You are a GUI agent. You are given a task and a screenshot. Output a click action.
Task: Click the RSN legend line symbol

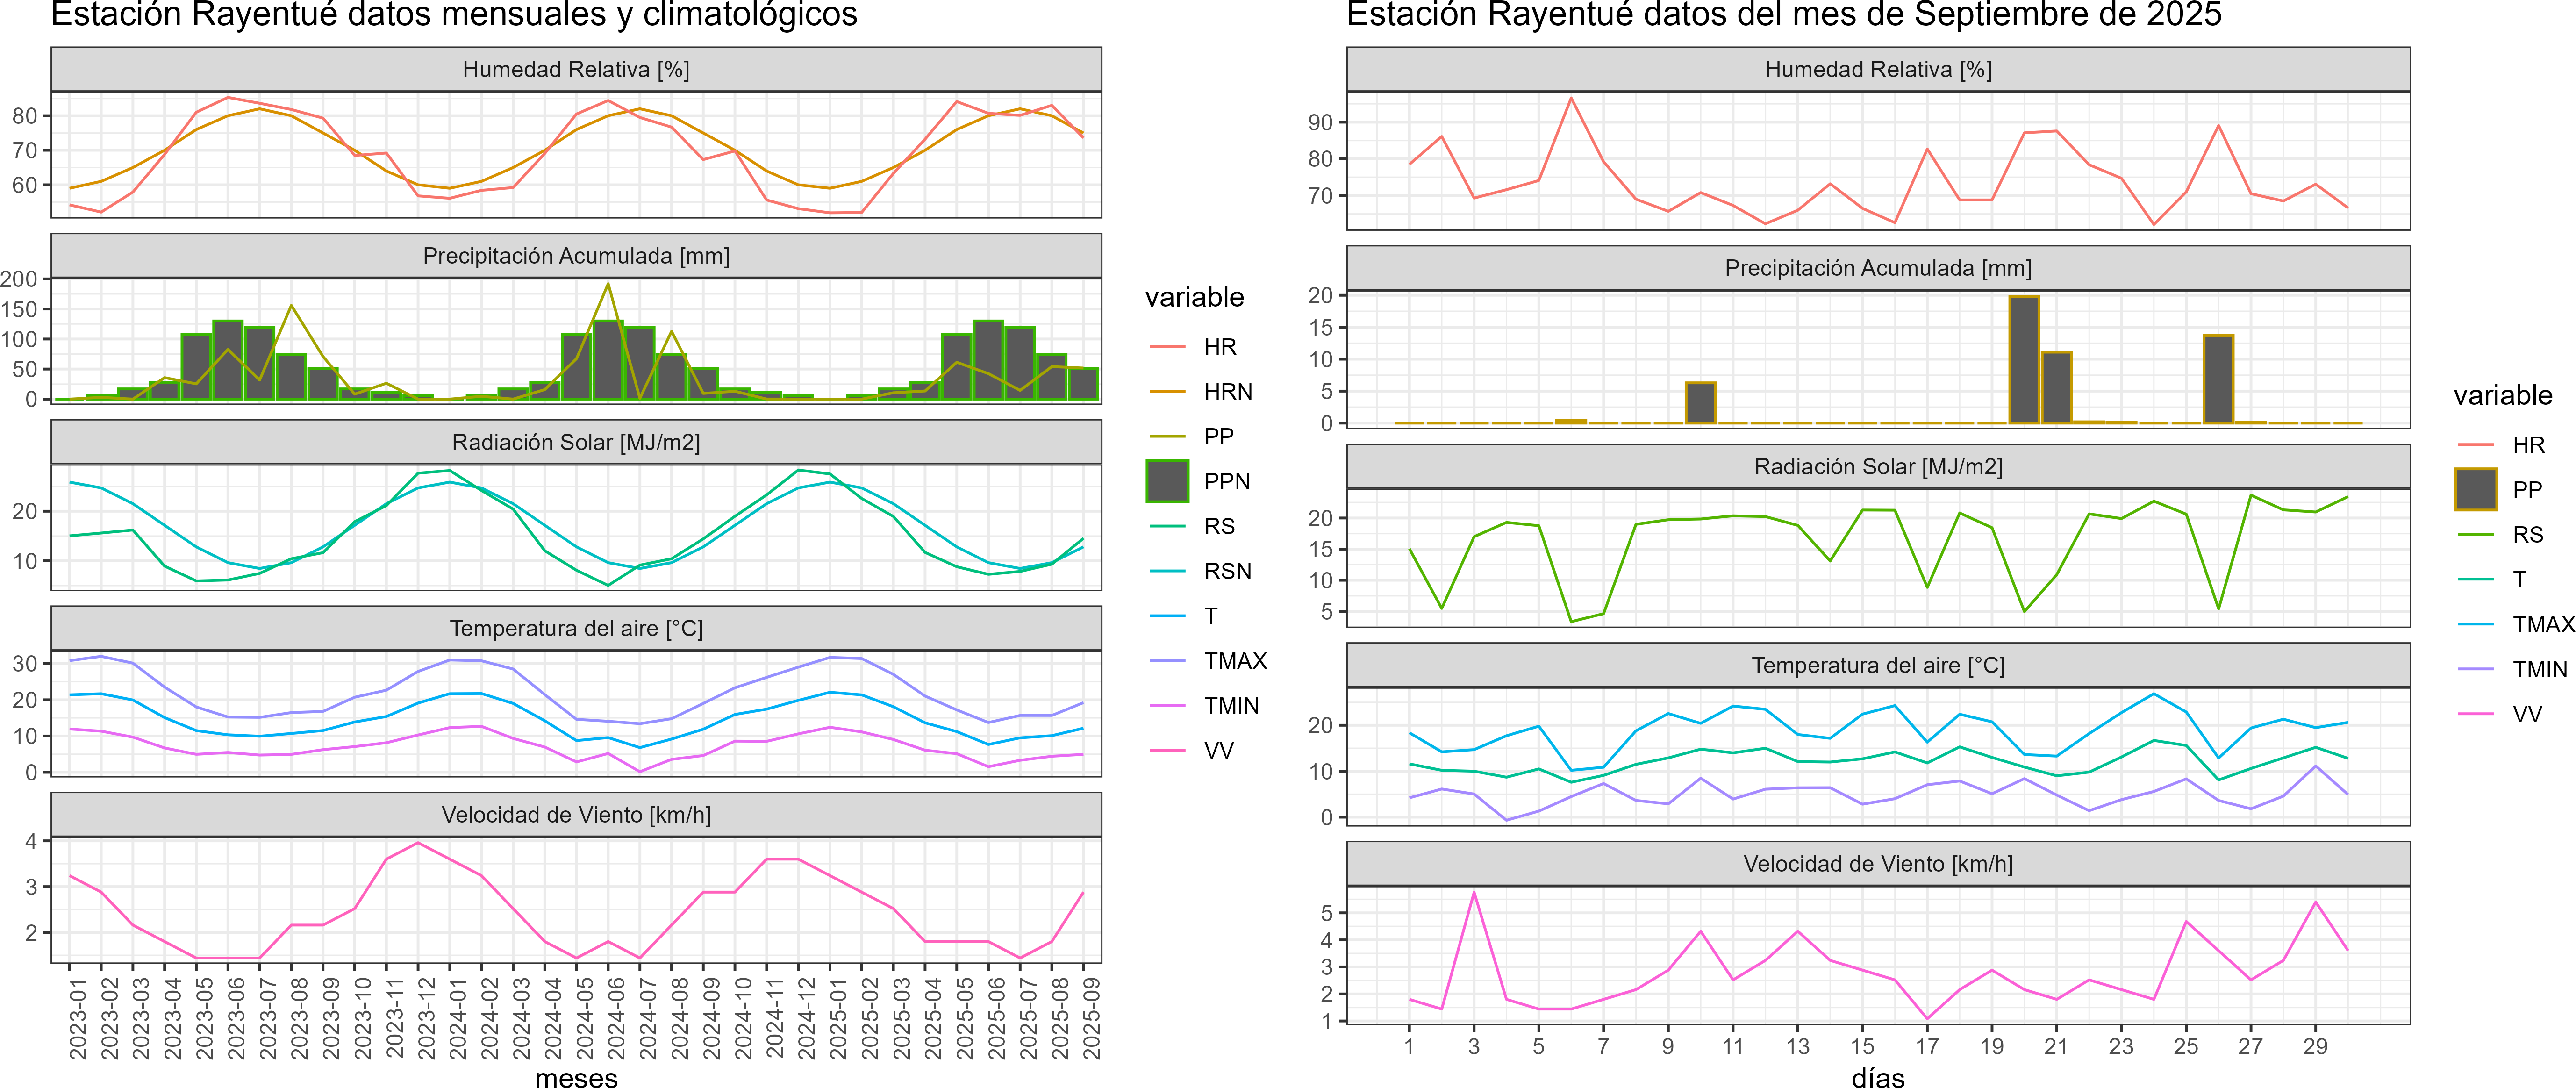pyautogui.click(x=1167, y=571)
